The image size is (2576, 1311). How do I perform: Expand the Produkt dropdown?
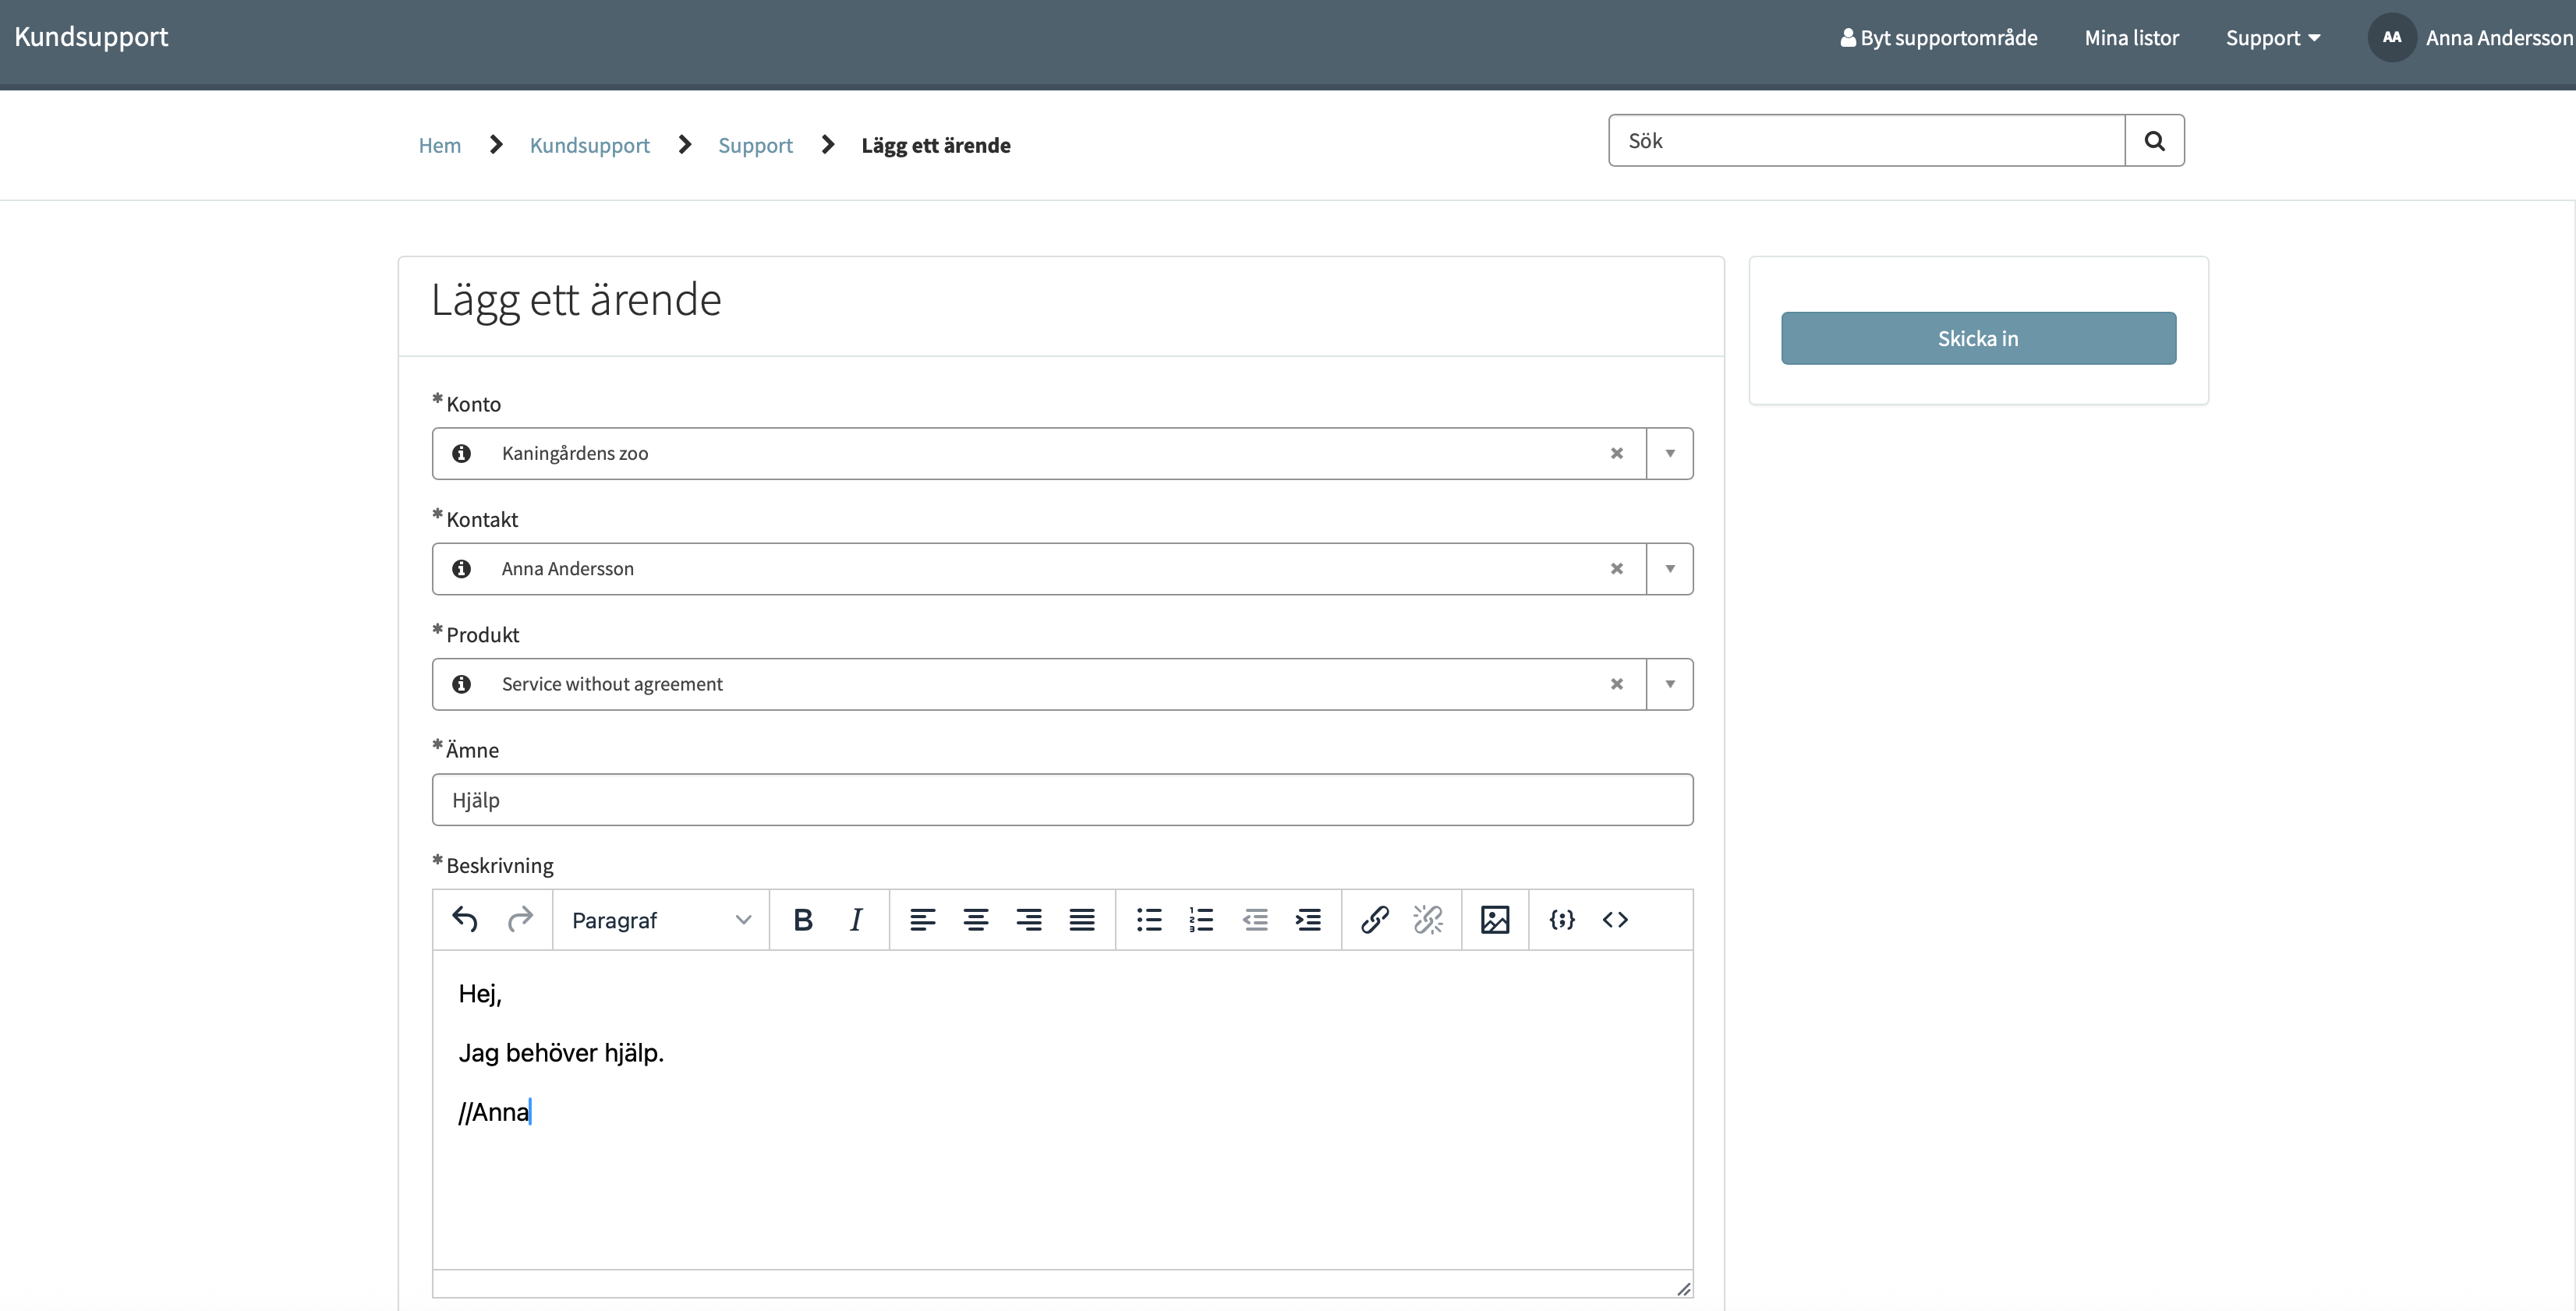click(x=1670, y=684)
